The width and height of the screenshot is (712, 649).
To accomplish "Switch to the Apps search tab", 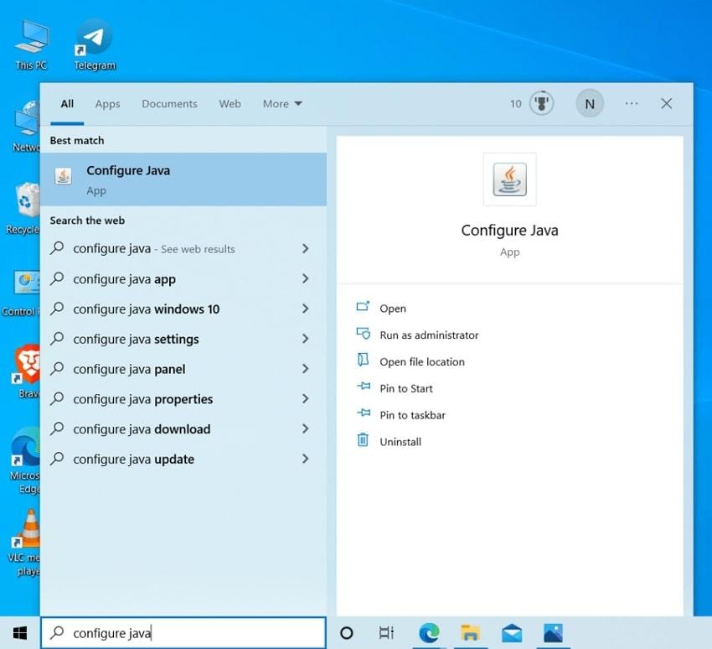I will pos(107,103).
